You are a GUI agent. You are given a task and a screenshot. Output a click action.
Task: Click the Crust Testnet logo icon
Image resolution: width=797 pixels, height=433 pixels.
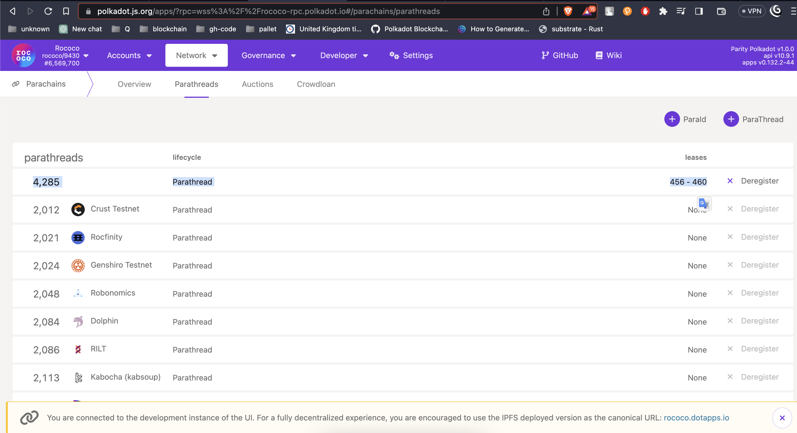78,210
